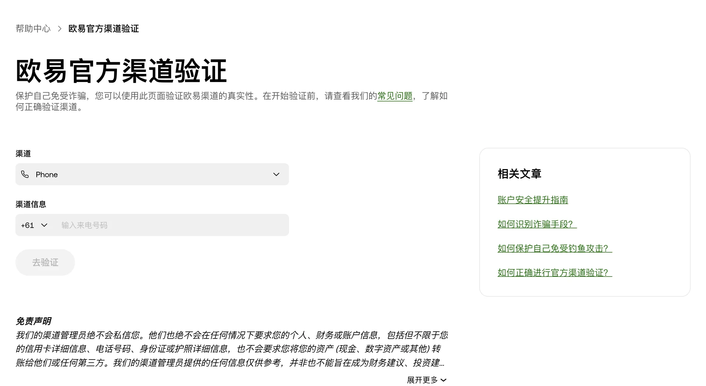Focus the 输入来电号码 phone number field
This screenshot has width=706, height=386.
click(172, 225)
